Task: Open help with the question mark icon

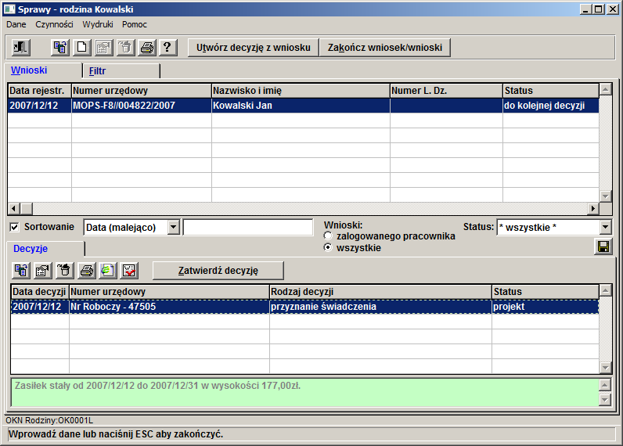Action: point(167,48)
